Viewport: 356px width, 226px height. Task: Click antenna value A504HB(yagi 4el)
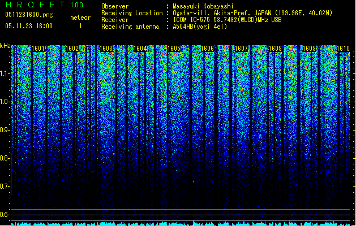200,27
